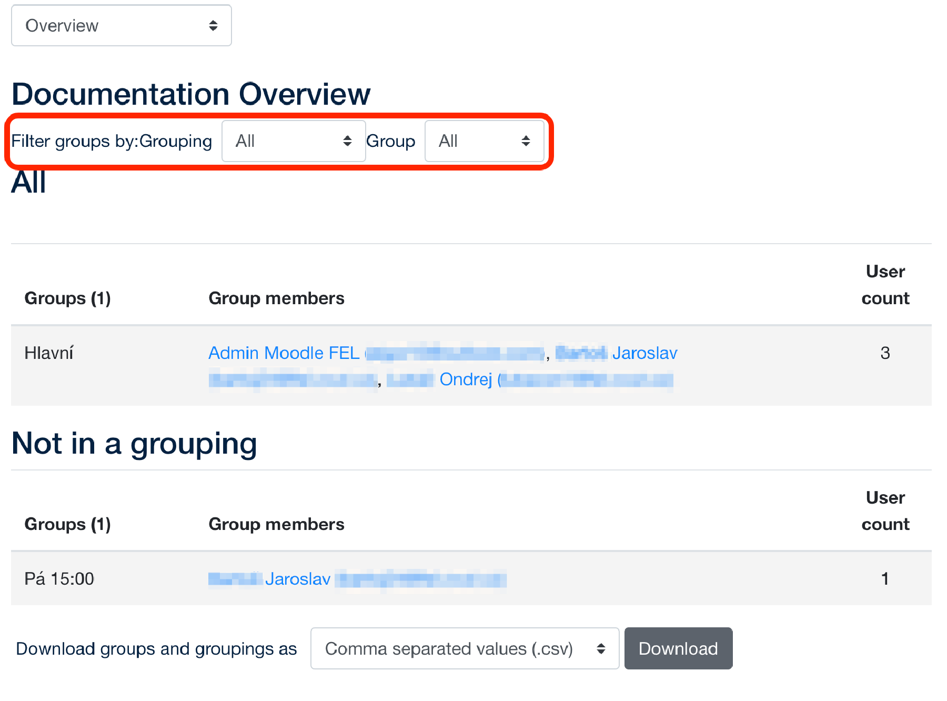The height and width of the screenshot is (701, 947).
Task: Click the User count column header
Action: (x=885, y=284)
